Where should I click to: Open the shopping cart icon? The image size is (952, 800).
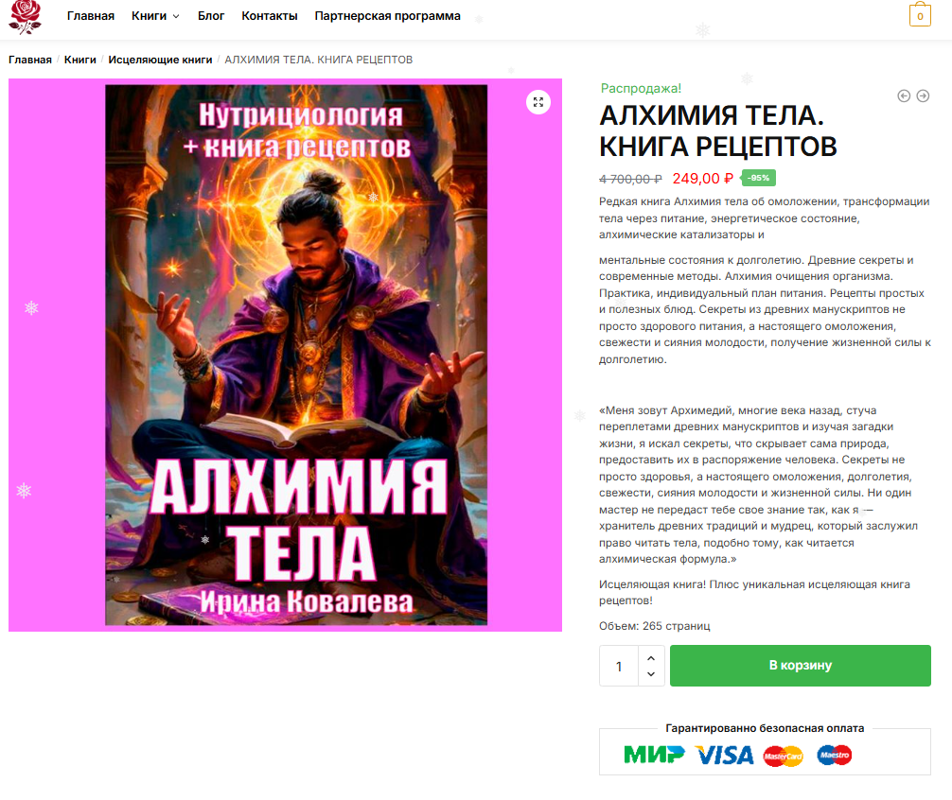coord(920,15)
